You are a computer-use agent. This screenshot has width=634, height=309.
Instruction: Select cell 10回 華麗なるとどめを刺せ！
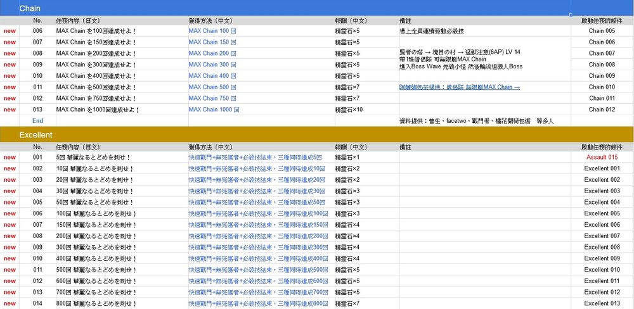click(122, 168)
